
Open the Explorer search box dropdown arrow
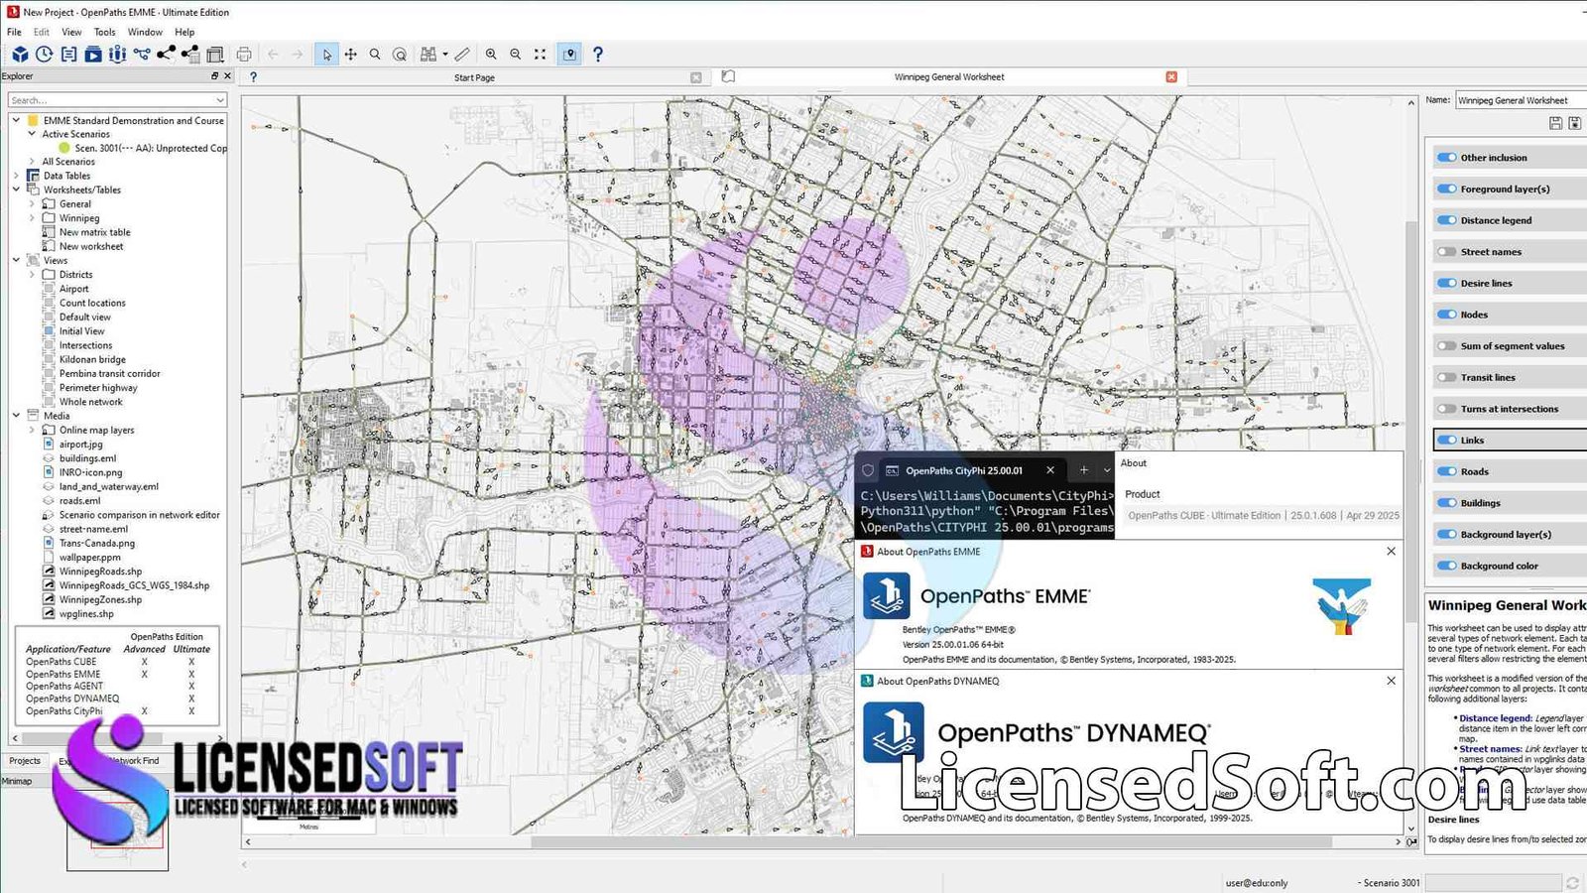click(219, 100)
